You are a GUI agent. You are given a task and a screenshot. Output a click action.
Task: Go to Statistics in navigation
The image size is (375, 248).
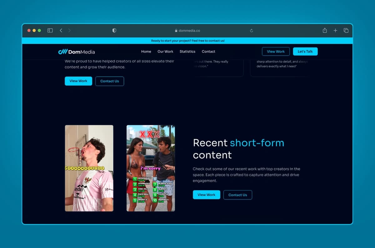(x=187, y=52)
